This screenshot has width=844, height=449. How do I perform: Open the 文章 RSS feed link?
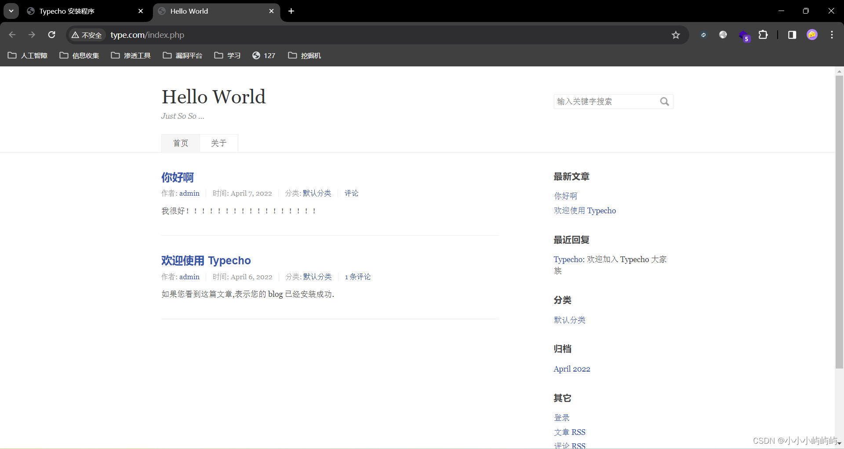point(570,432)
